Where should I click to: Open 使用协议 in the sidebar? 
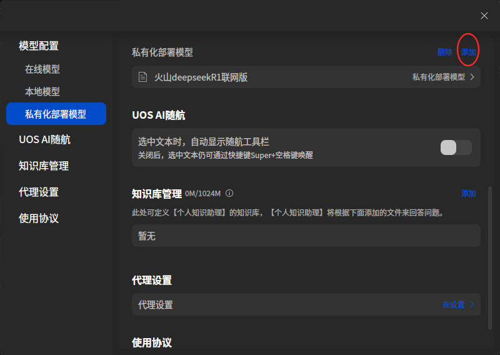39,218
